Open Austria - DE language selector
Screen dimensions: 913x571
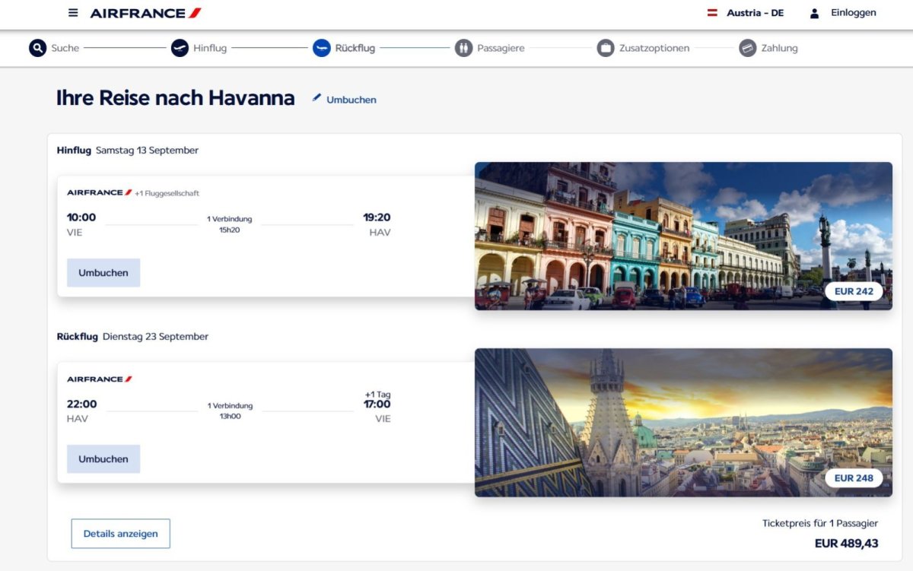(x=755, y=13)
